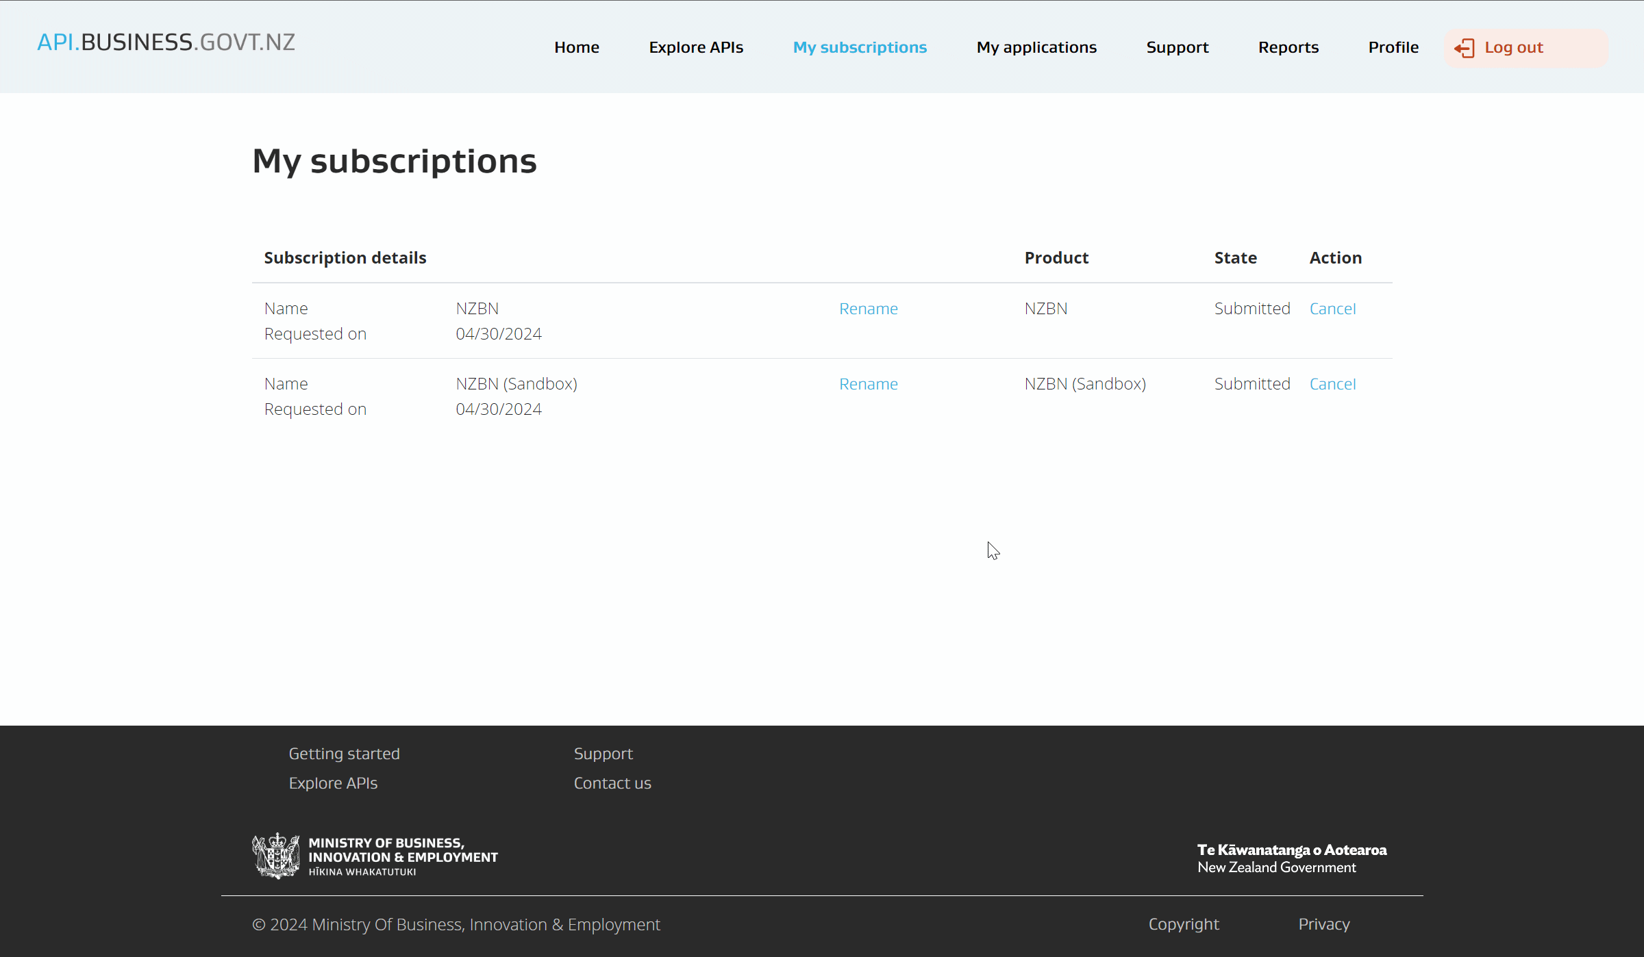Open Explore APIs footer link

tap(333, 783)
